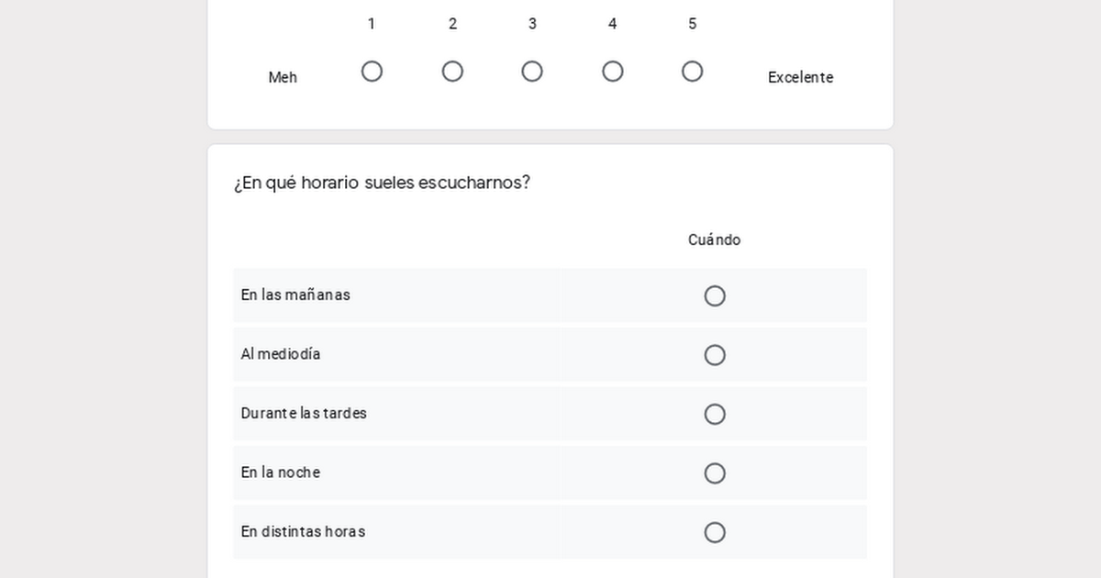Click the 'En las mañanas' row label text
The width and height of the screenshot is (1101, 578).
click(x=295, y=295)
